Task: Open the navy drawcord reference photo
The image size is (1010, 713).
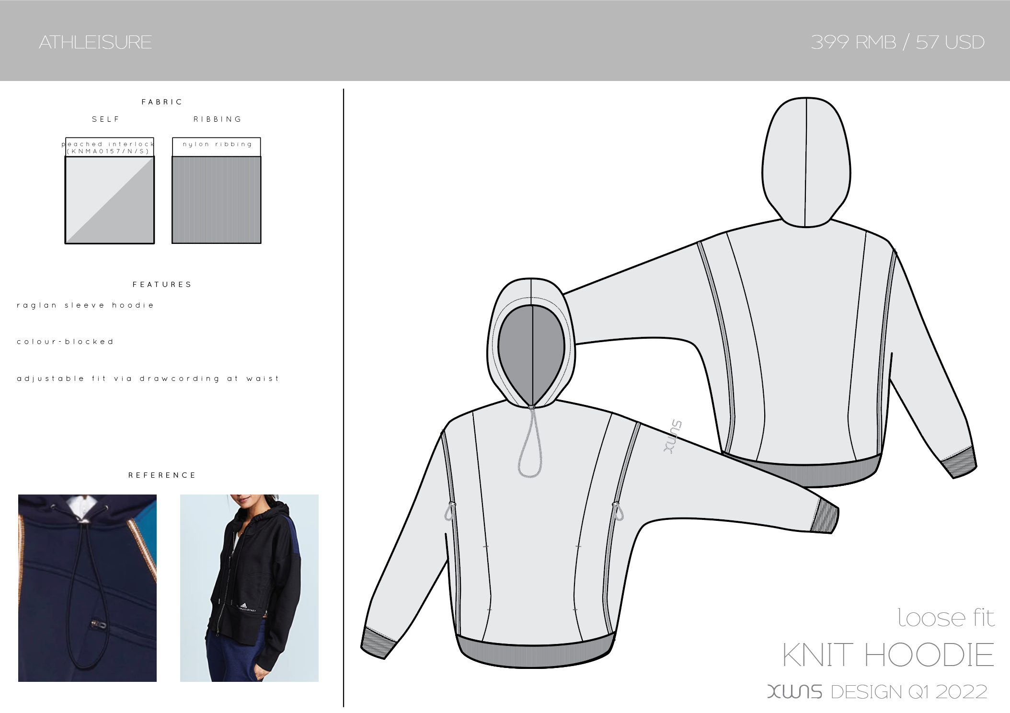Action: pos(87,588)
